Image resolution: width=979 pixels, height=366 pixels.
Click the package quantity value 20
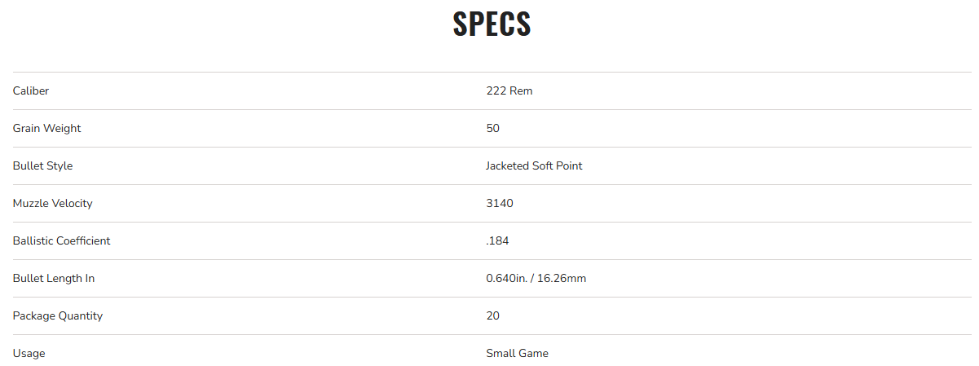point(492,315)
